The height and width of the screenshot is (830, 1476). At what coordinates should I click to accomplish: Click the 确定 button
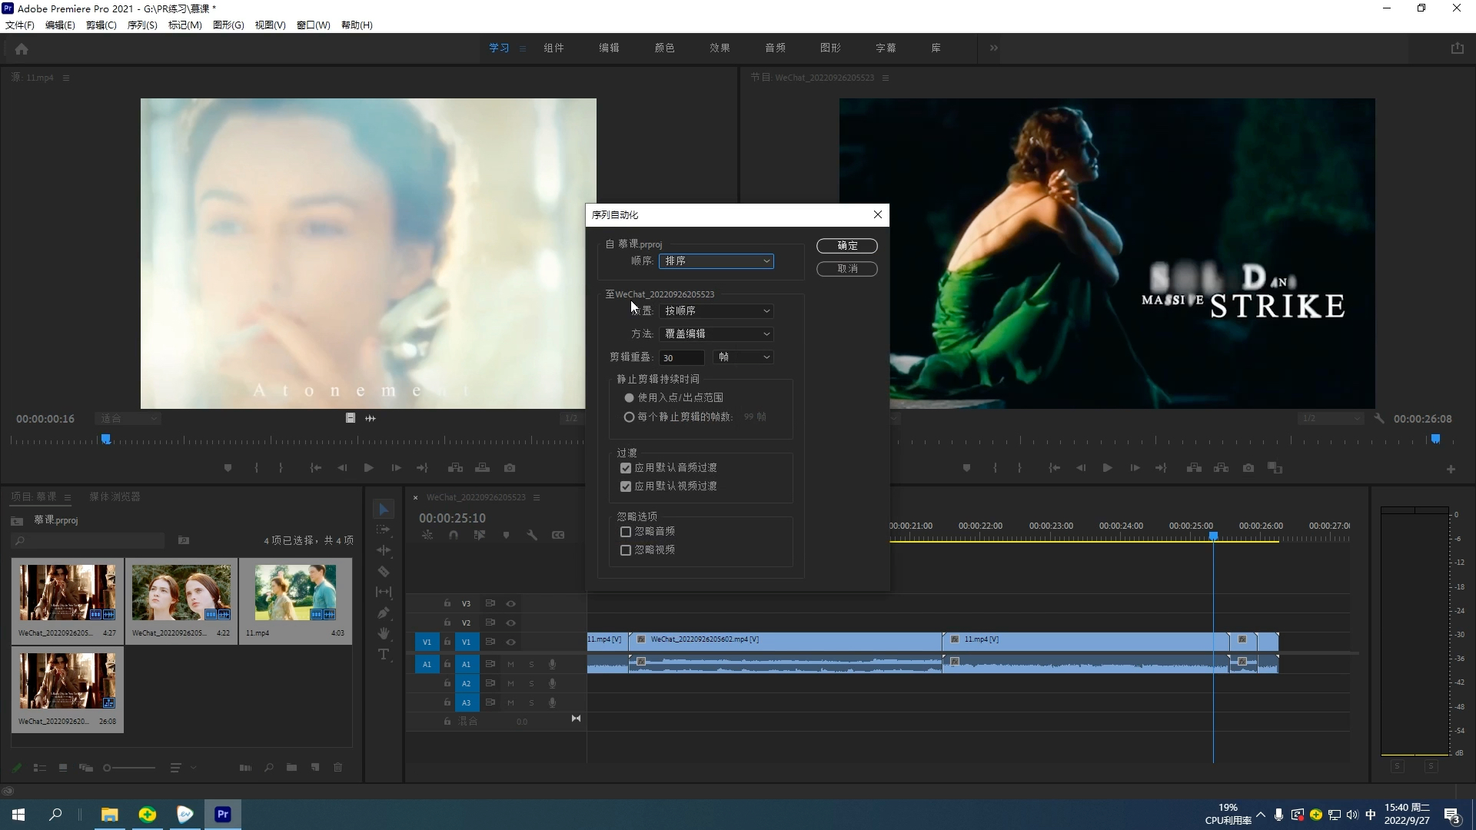[847, 246]
